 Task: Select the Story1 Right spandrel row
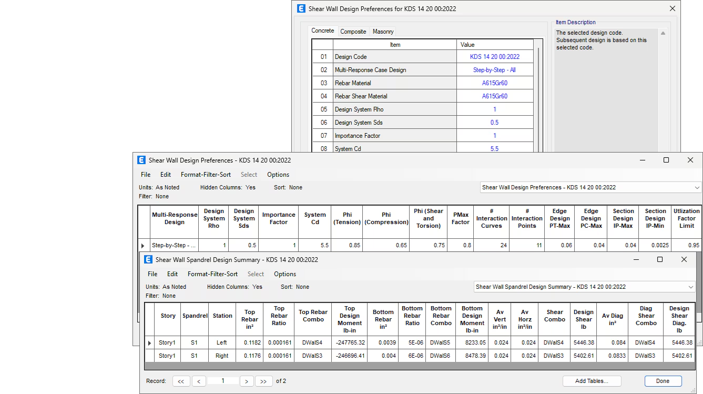[x=222, y=356]
